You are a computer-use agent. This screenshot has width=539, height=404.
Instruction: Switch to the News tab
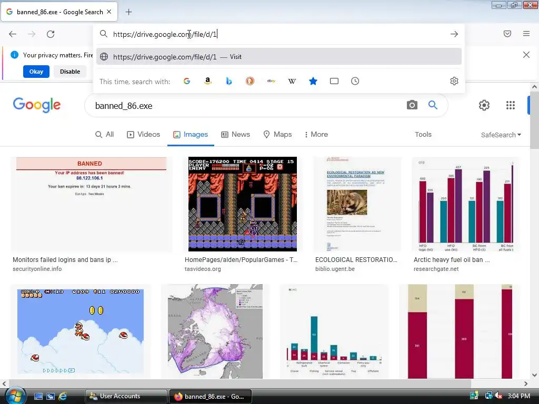[x=235, y=134]
